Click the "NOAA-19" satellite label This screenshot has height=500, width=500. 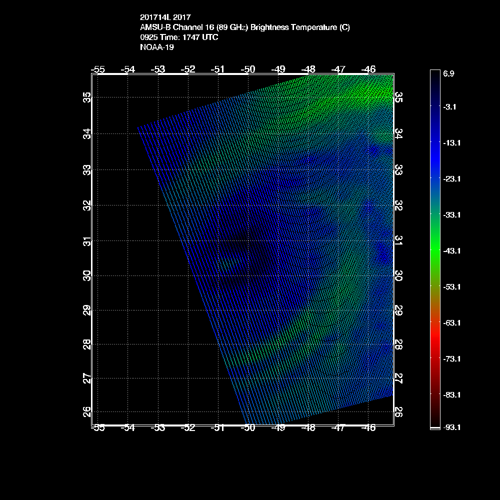tap(157, 47)
